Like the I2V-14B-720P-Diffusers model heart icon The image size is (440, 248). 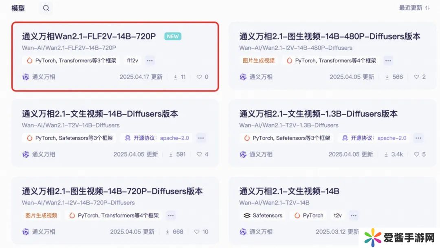point(197,232)
